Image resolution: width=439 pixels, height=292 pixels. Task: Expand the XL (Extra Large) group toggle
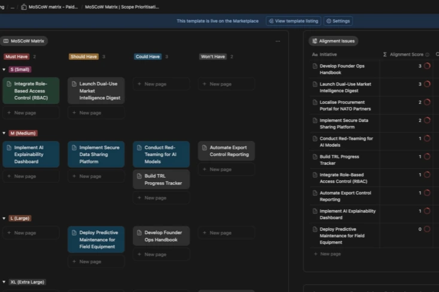point(4,282)
